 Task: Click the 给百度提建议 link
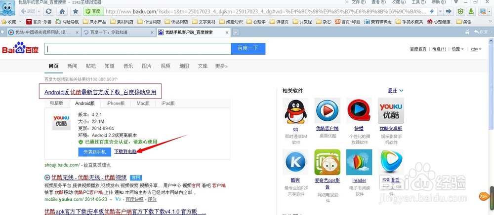click(x=97, y=165)
